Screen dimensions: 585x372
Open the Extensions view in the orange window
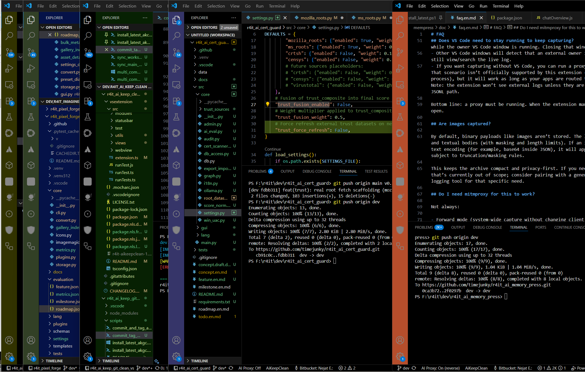400,101
